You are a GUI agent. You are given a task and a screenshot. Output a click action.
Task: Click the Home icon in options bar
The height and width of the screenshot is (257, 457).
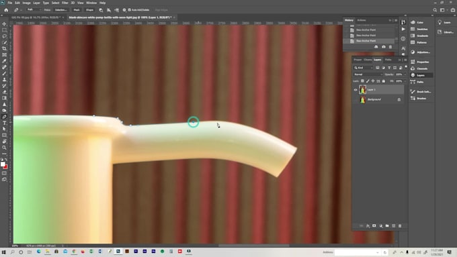coord(6,10)
